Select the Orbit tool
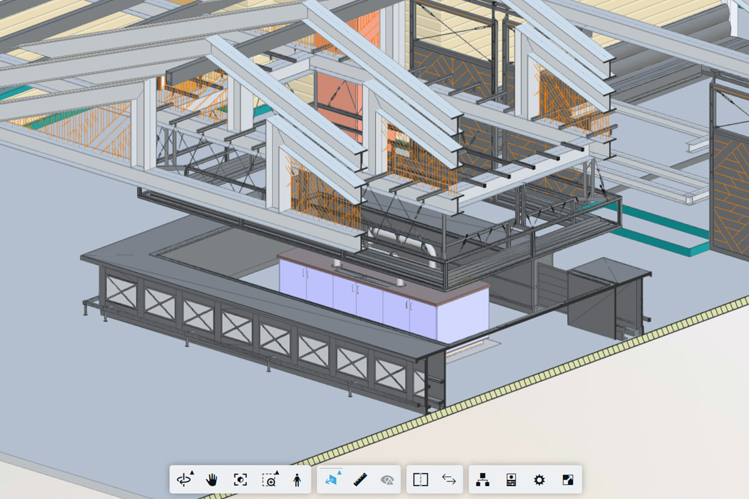 185,480
